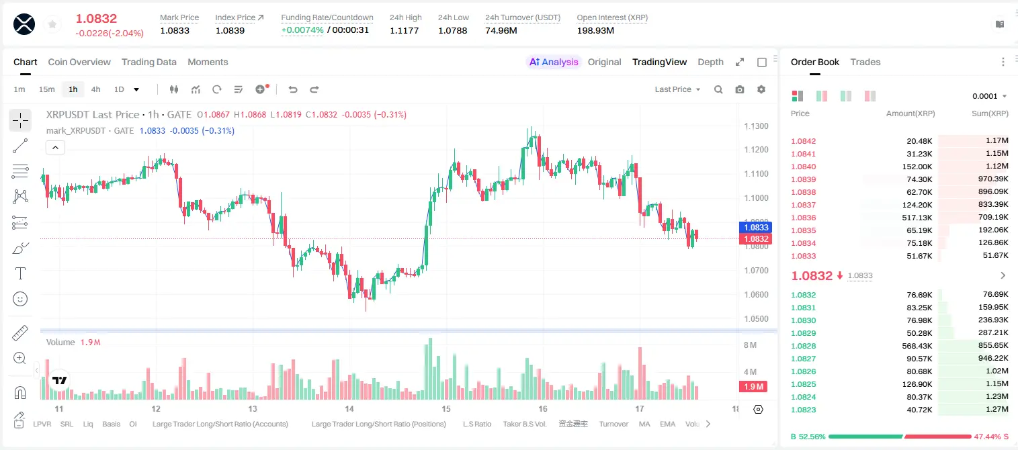
Task: Add XRP to favorites star
Action: 52,25
